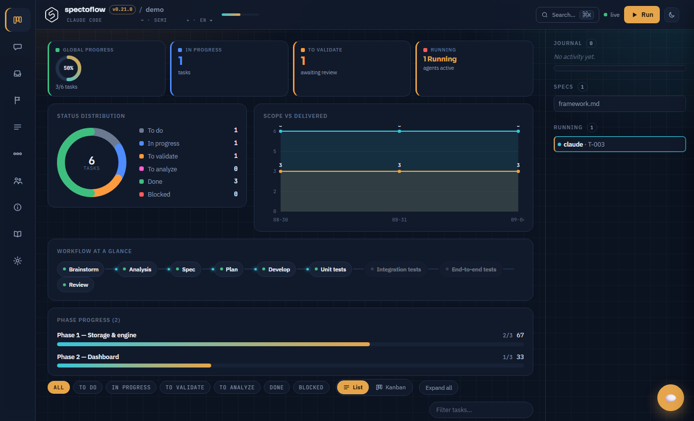Click Expand all tasks button
The image size is (694, 421).
(x=439, y=388)
